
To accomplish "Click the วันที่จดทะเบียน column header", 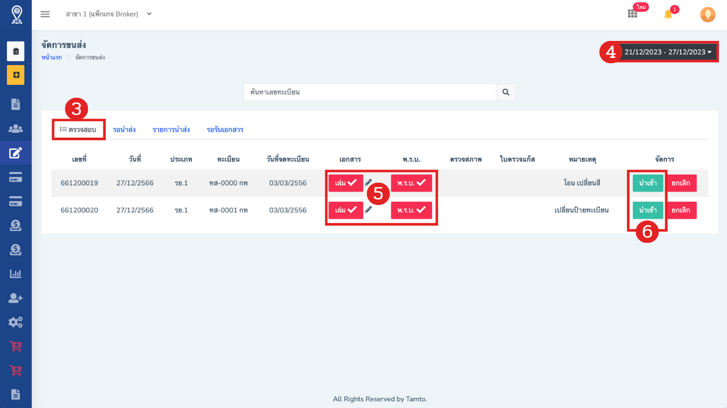I will pos(288,159).
